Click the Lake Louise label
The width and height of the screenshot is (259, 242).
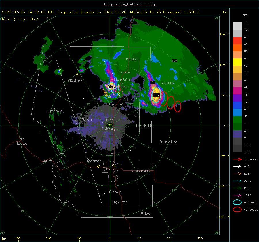point(22,141)
